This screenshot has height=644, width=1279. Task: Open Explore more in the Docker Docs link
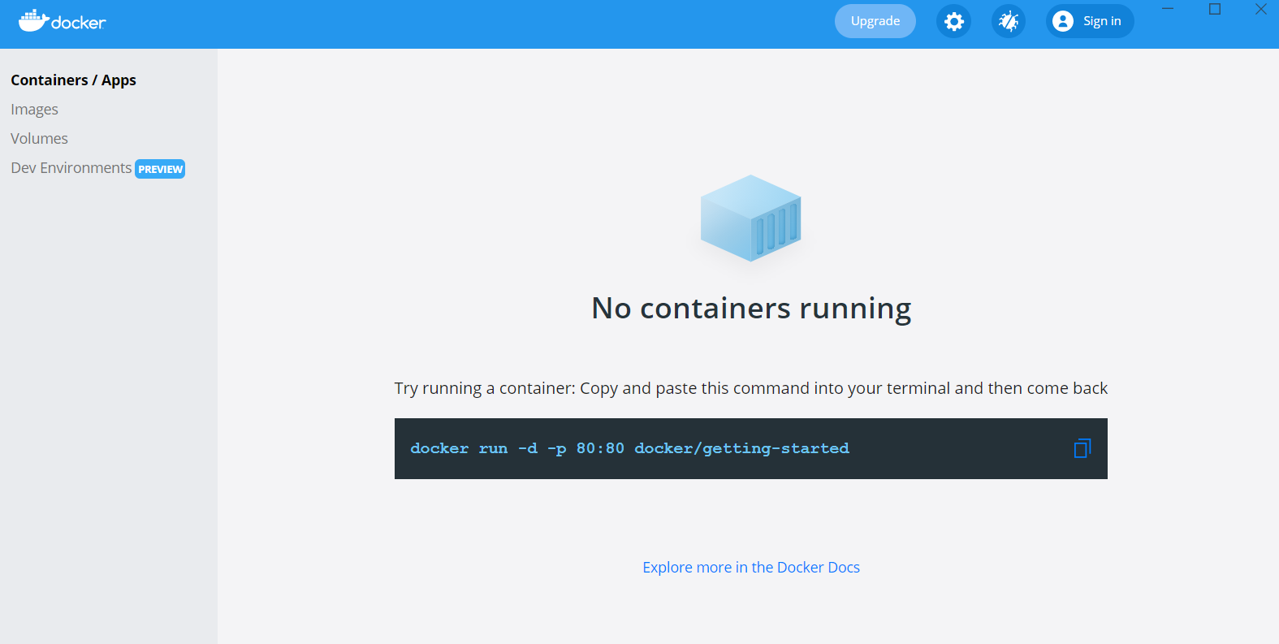751,567
